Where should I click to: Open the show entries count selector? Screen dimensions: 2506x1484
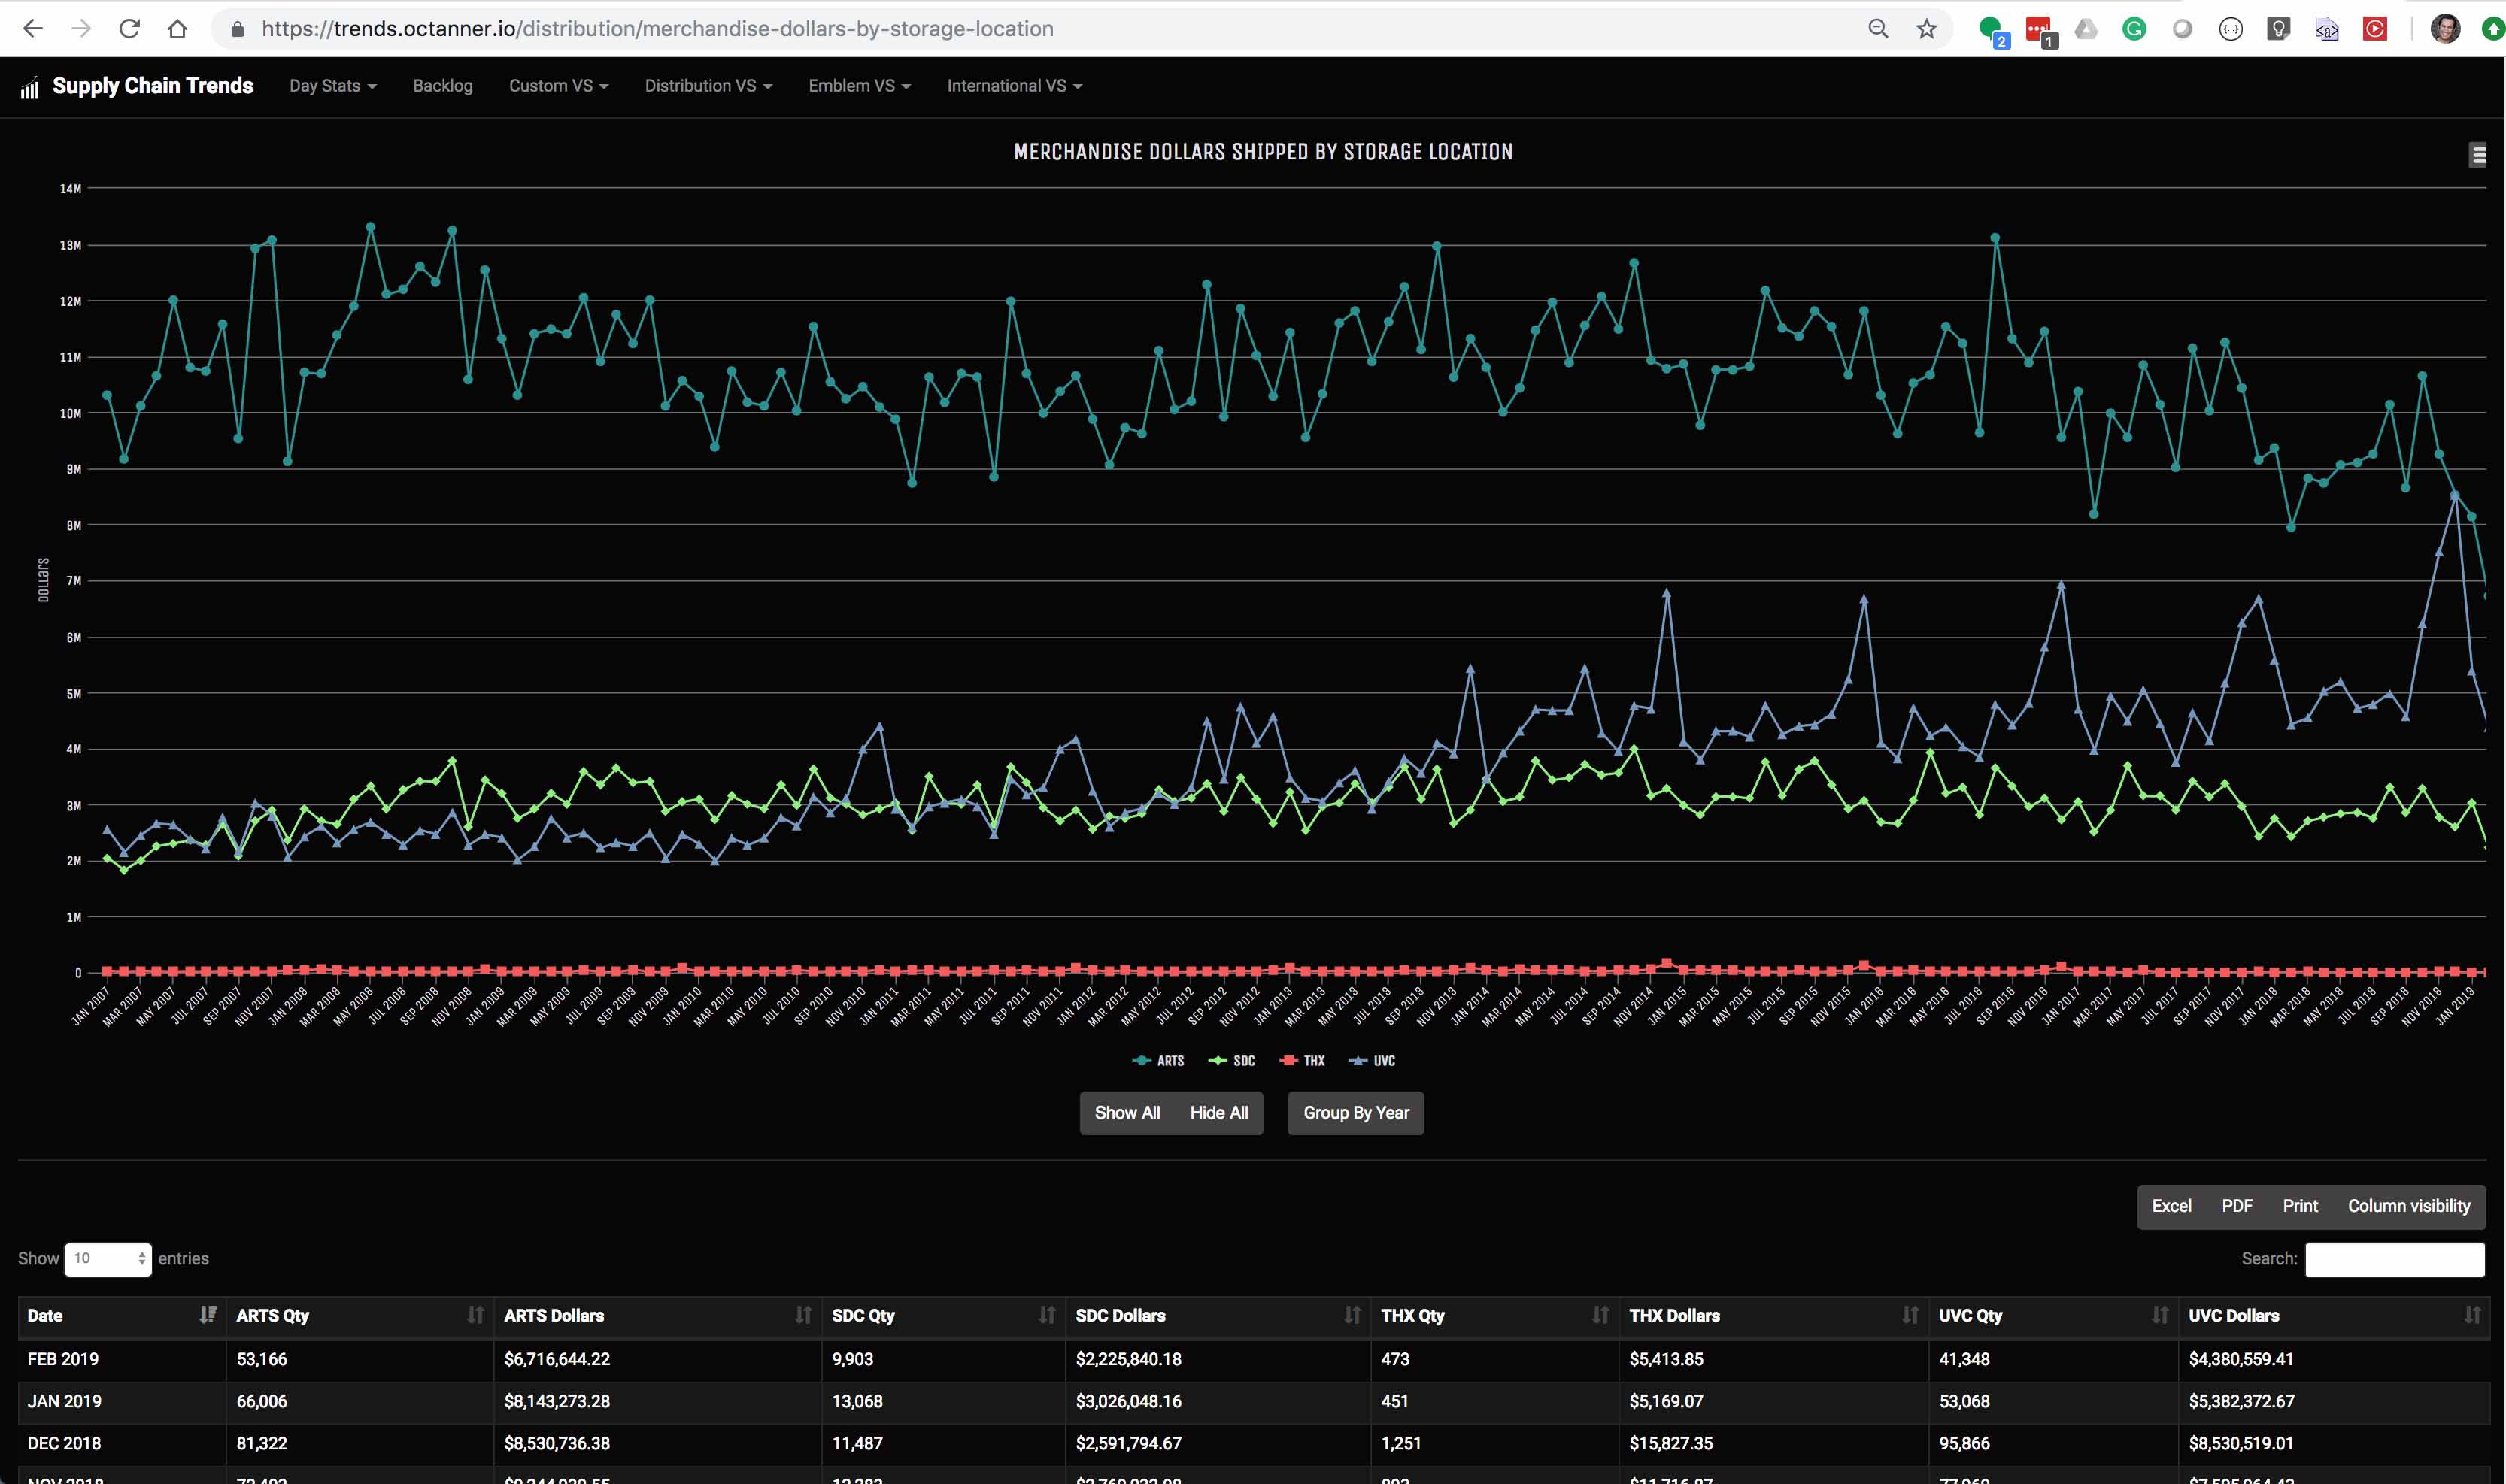pos(107,1259)
